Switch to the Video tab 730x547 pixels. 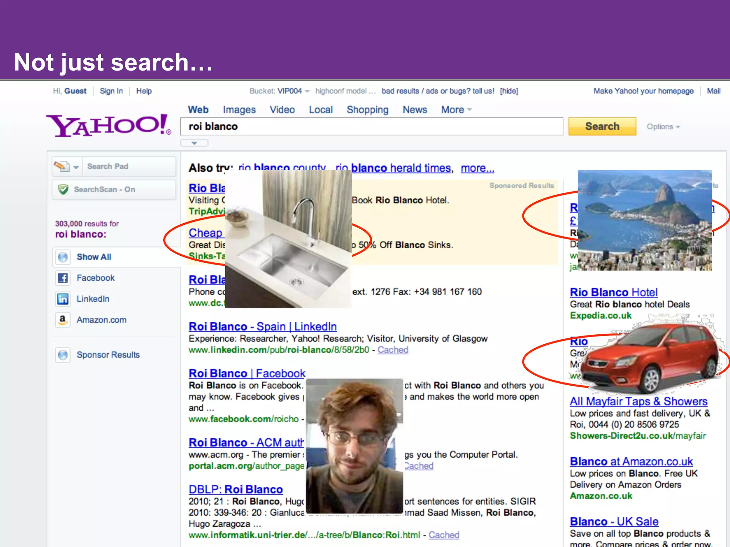coord(282,110)
